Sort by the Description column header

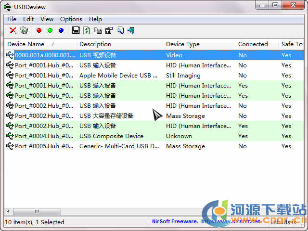point(119,44)
